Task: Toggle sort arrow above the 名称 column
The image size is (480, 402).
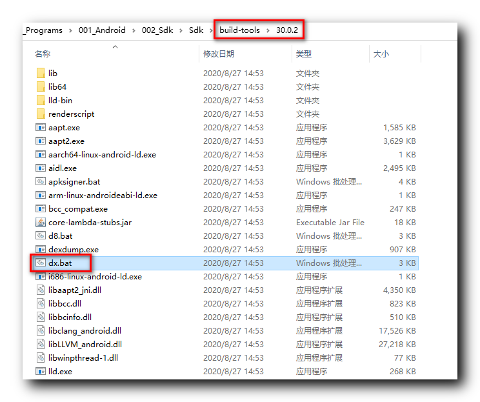Action: pos(115,46)
